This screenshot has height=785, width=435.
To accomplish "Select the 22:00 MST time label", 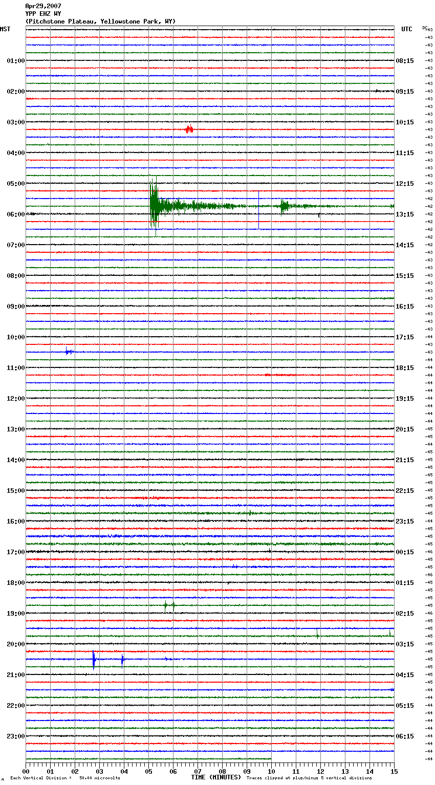I will click(16, 706).
